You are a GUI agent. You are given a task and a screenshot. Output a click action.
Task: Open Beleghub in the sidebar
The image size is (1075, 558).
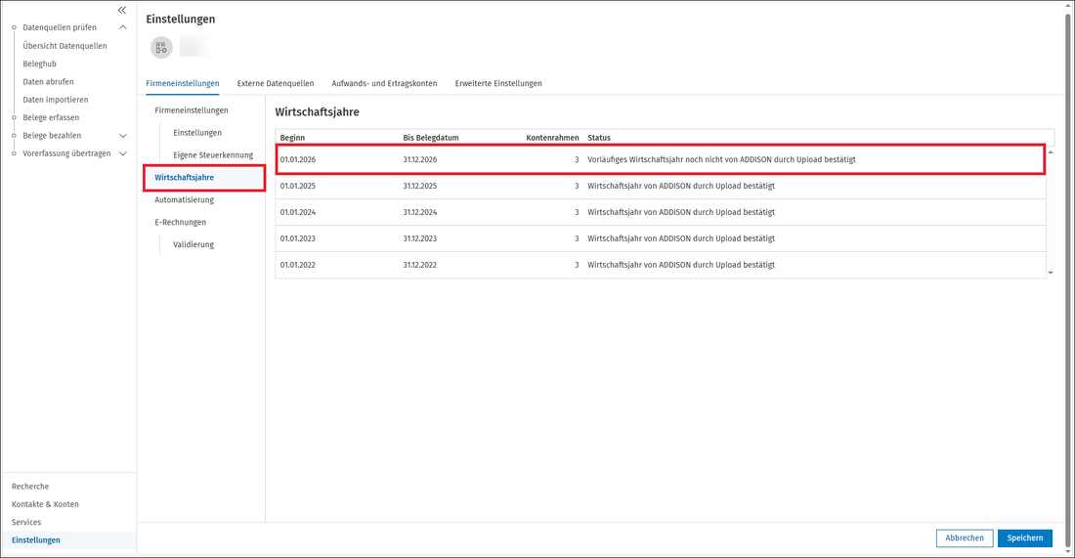pyautogui.click(x=40, y=64)
